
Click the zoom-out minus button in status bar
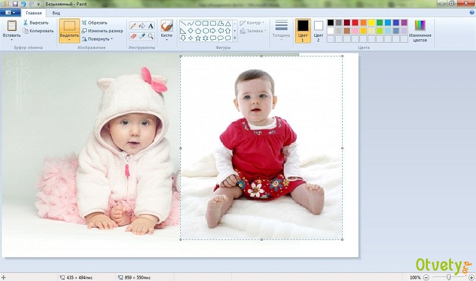point(426,277)
